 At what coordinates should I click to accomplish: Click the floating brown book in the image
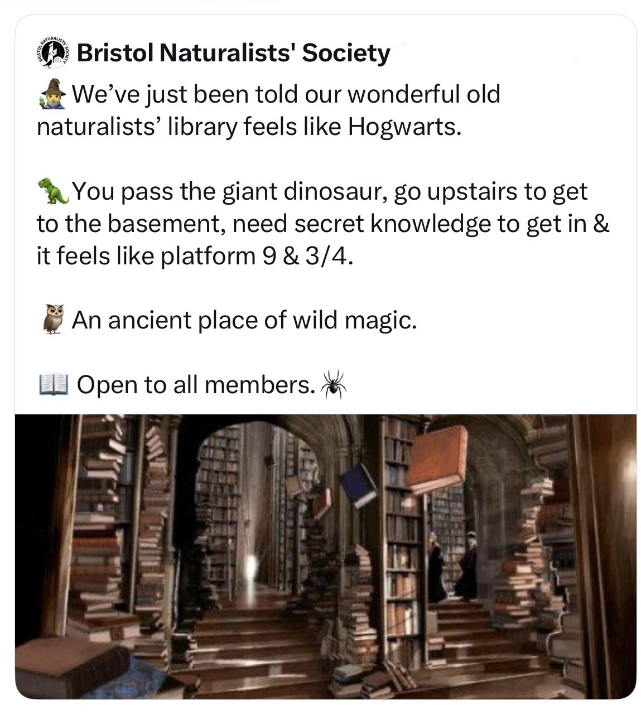point(437,460)
